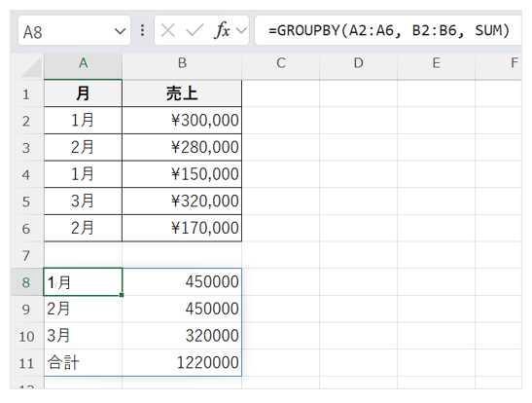This screenshot has height=403, width=532.
Task: Click cell A5 containing '3月'
Action: tap(83, 201)
